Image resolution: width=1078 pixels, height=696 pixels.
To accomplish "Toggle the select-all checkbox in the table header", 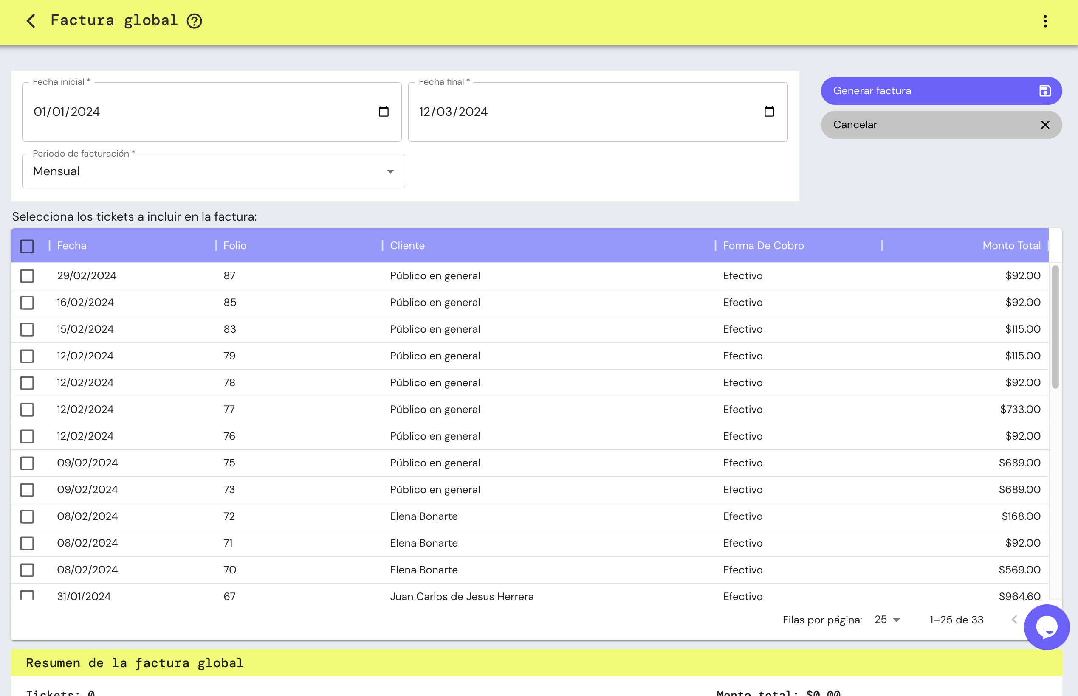I will pyautogui.click(x=27, y=245).
